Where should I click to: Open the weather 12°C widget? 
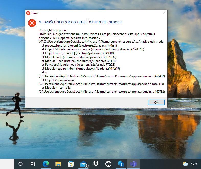(191, 164)
